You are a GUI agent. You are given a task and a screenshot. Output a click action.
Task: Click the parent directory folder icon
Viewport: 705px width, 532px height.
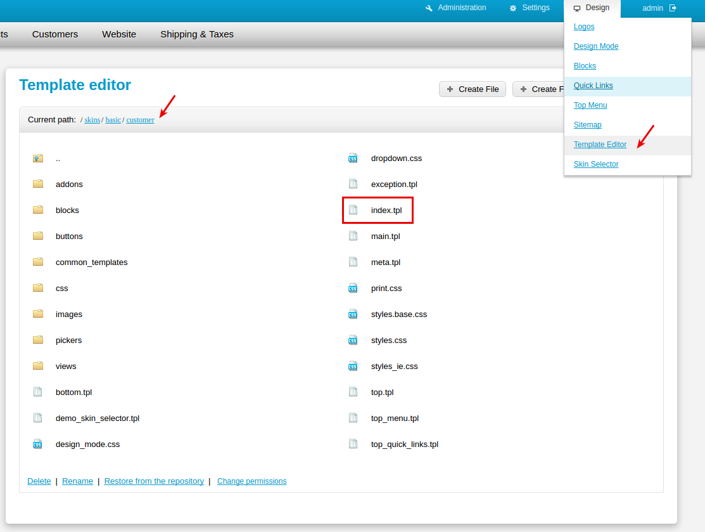[x=38, y=158]
